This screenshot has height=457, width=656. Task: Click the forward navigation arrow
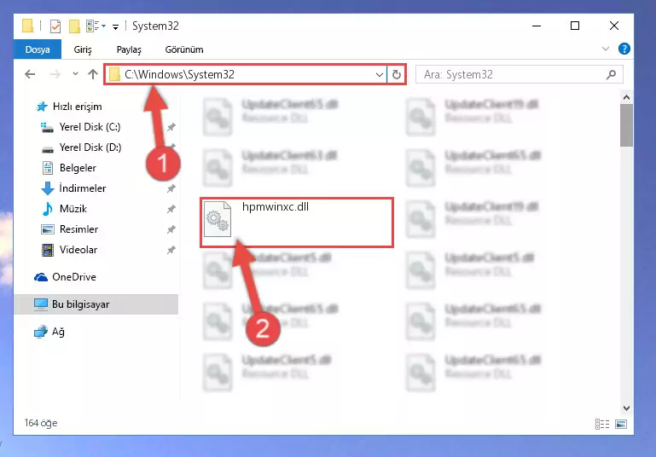coord(55,74)
